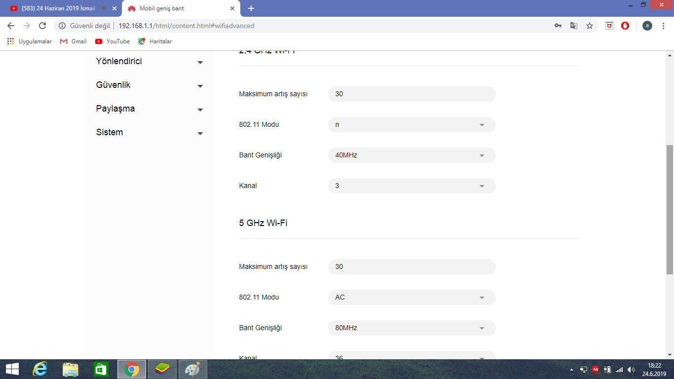Viewport: 674px width, 379px height.
Task: Mute audio icon on YouTube tab
Action: tap(104, 8)
